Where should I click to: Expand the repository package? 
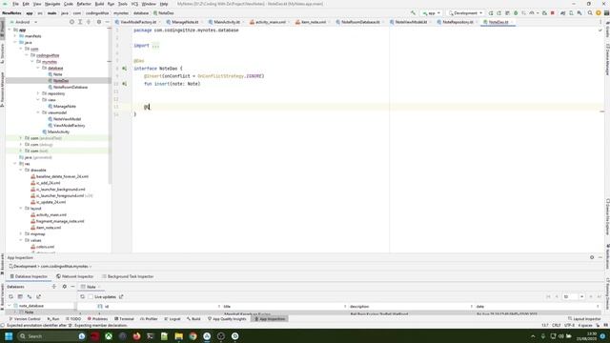(38, 93)
